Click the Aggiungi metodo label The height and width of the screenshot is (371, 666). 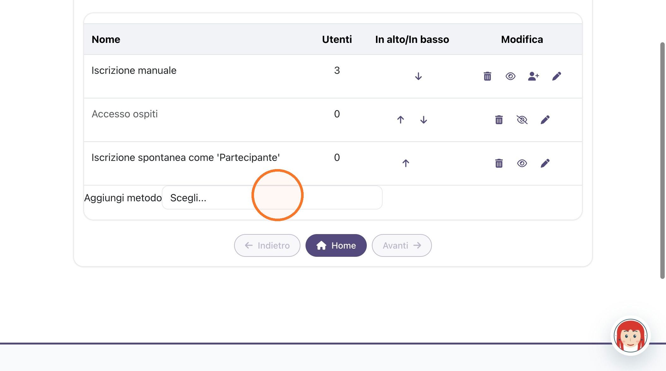point(123,198)
